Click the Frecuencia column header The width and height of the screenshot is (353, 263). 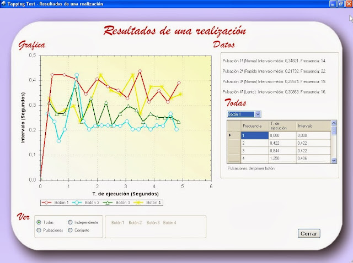pyautogui.click(x=255, y=126)
